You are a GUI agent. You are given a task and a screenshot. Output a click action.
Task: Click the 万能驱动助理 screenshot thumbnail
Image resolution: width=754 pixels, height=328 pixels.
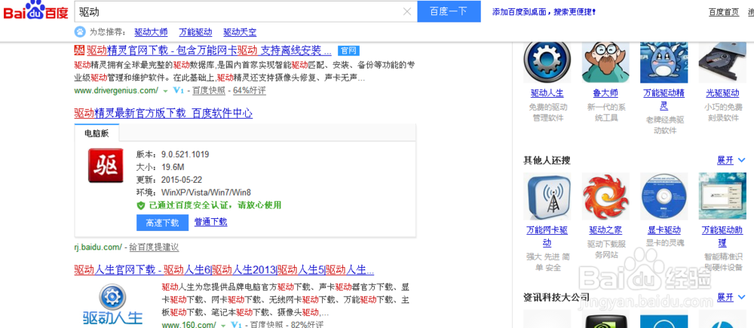click(722, 196)
